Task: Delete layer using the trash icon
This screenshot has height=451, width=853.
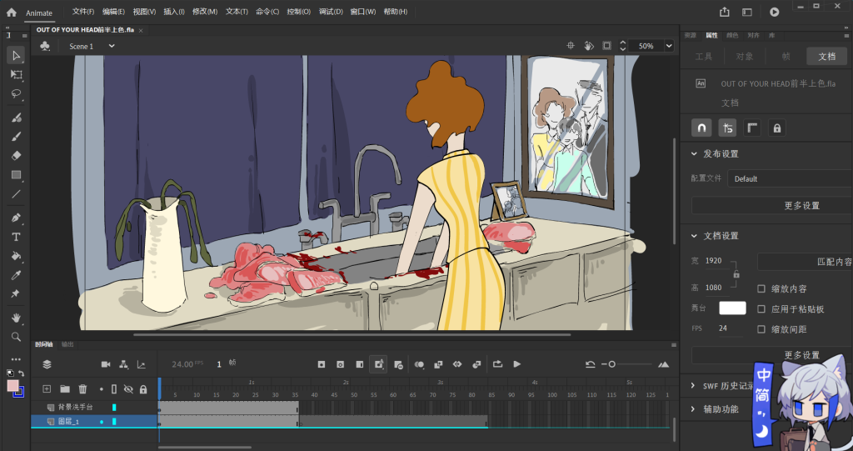Action: (x=82, y=389)
